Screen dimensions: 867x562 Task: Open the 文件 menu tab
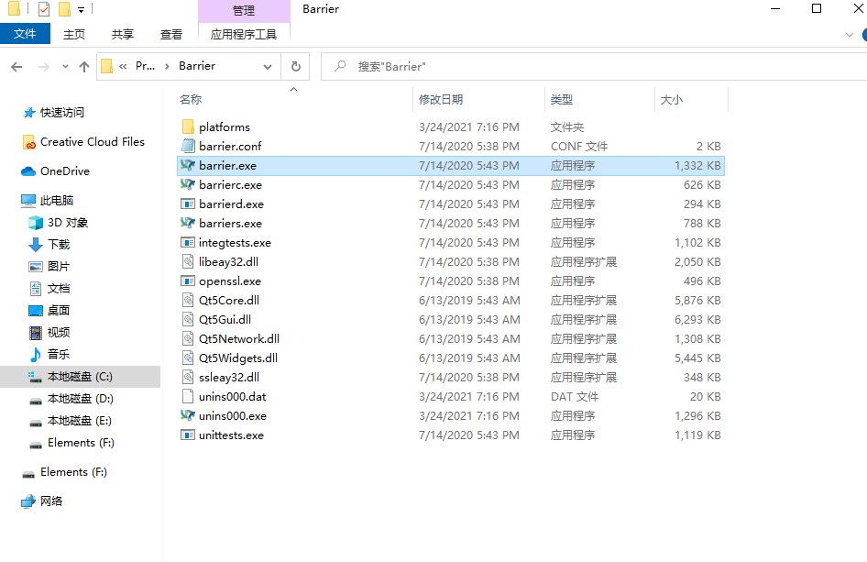[25, 34]
